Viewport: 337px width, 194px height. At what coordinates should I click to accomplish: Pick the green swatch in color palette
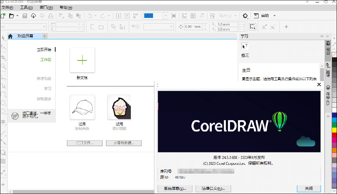point(335,125)
